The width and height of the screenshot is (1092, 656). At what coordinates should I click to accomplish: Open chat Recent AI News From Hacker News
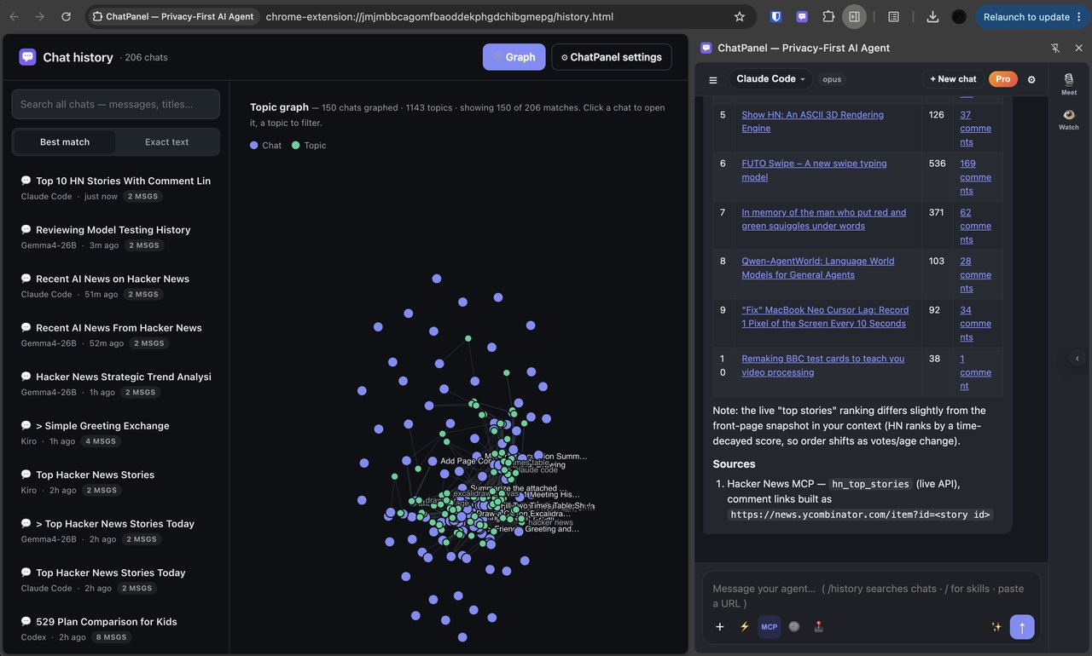[116, 335]
